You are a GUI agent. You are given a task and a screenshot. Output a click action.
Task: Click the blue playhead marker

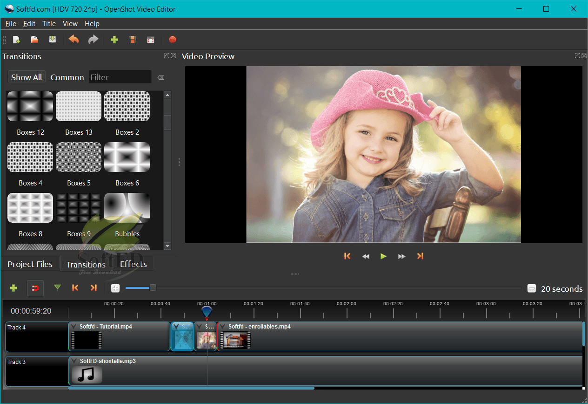point(207,312)
